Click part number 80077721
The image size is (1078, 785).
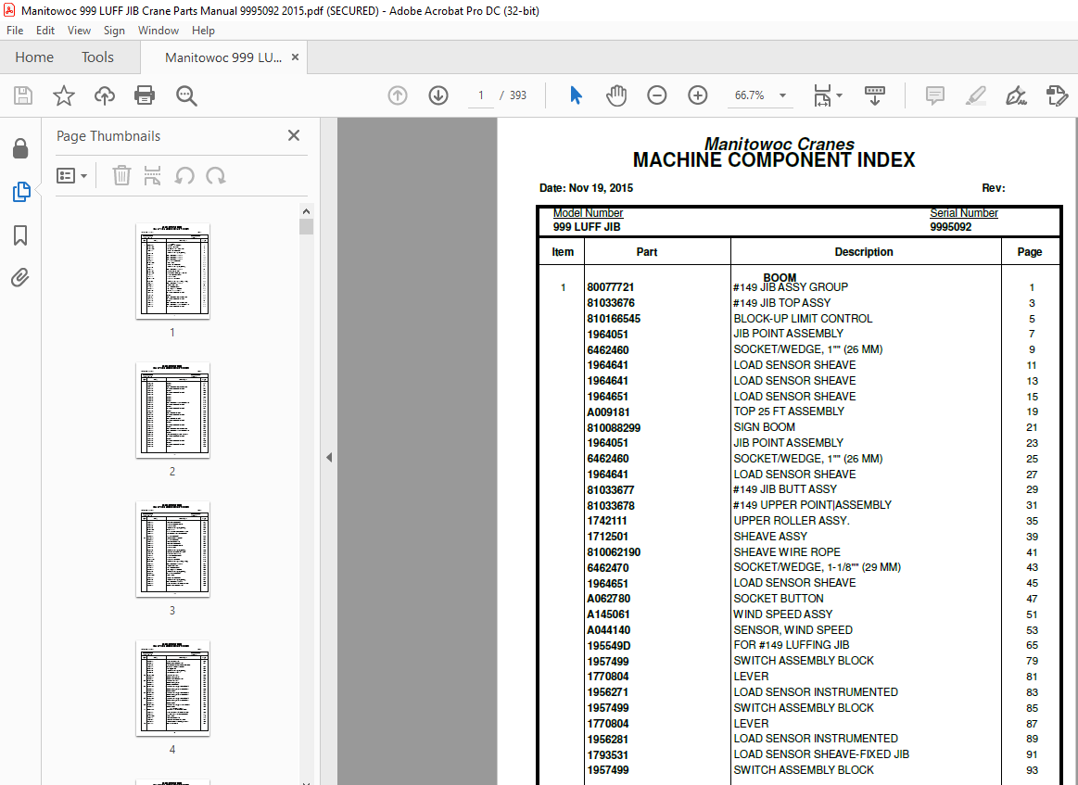[611, 287]
